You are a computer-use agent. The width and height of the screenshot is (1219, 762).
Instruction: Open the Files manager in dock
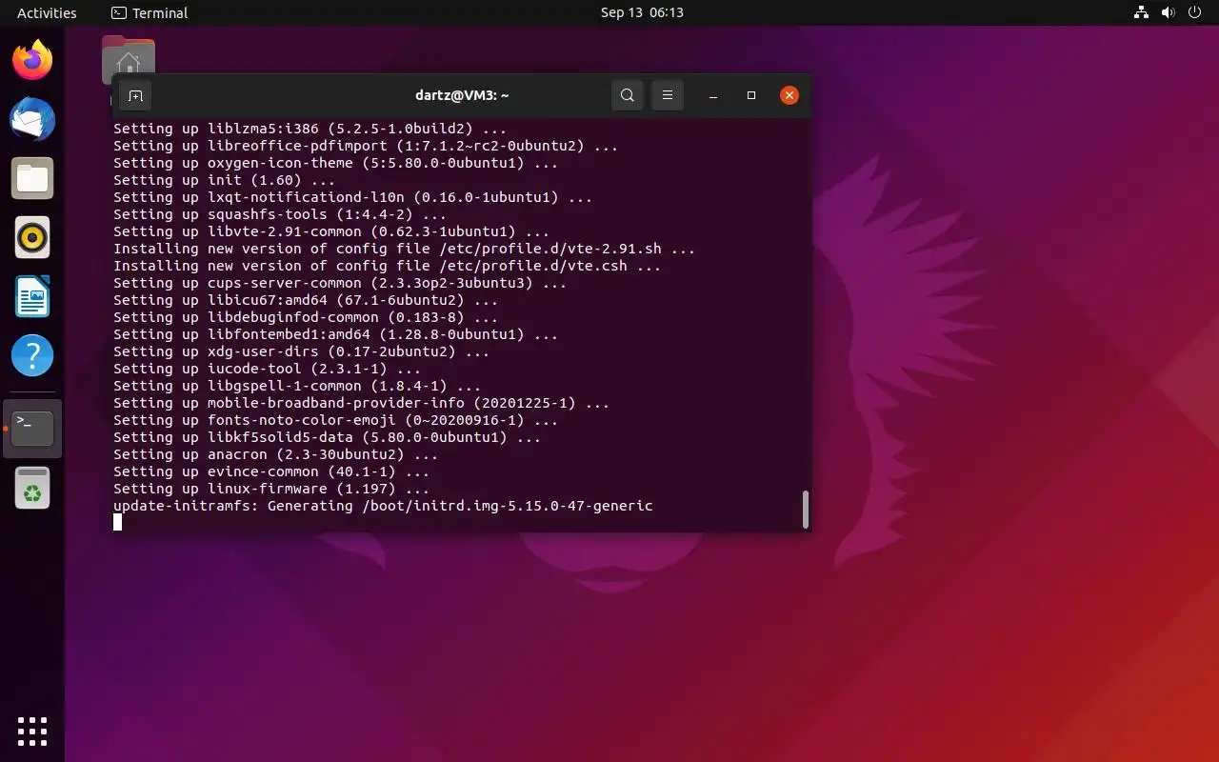coord(32,179)
